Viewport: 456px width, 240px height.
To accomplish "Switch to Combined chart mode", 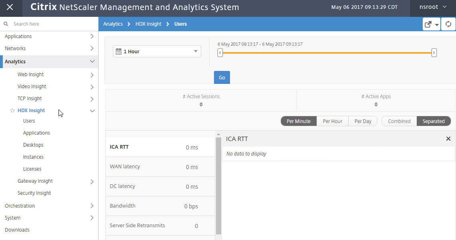I will click(399, 121).
